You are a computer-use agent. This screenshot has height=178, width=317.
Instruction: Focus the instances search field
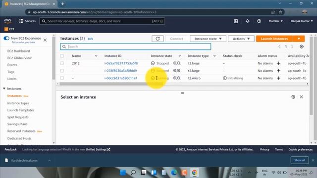[x=135, y=46]
